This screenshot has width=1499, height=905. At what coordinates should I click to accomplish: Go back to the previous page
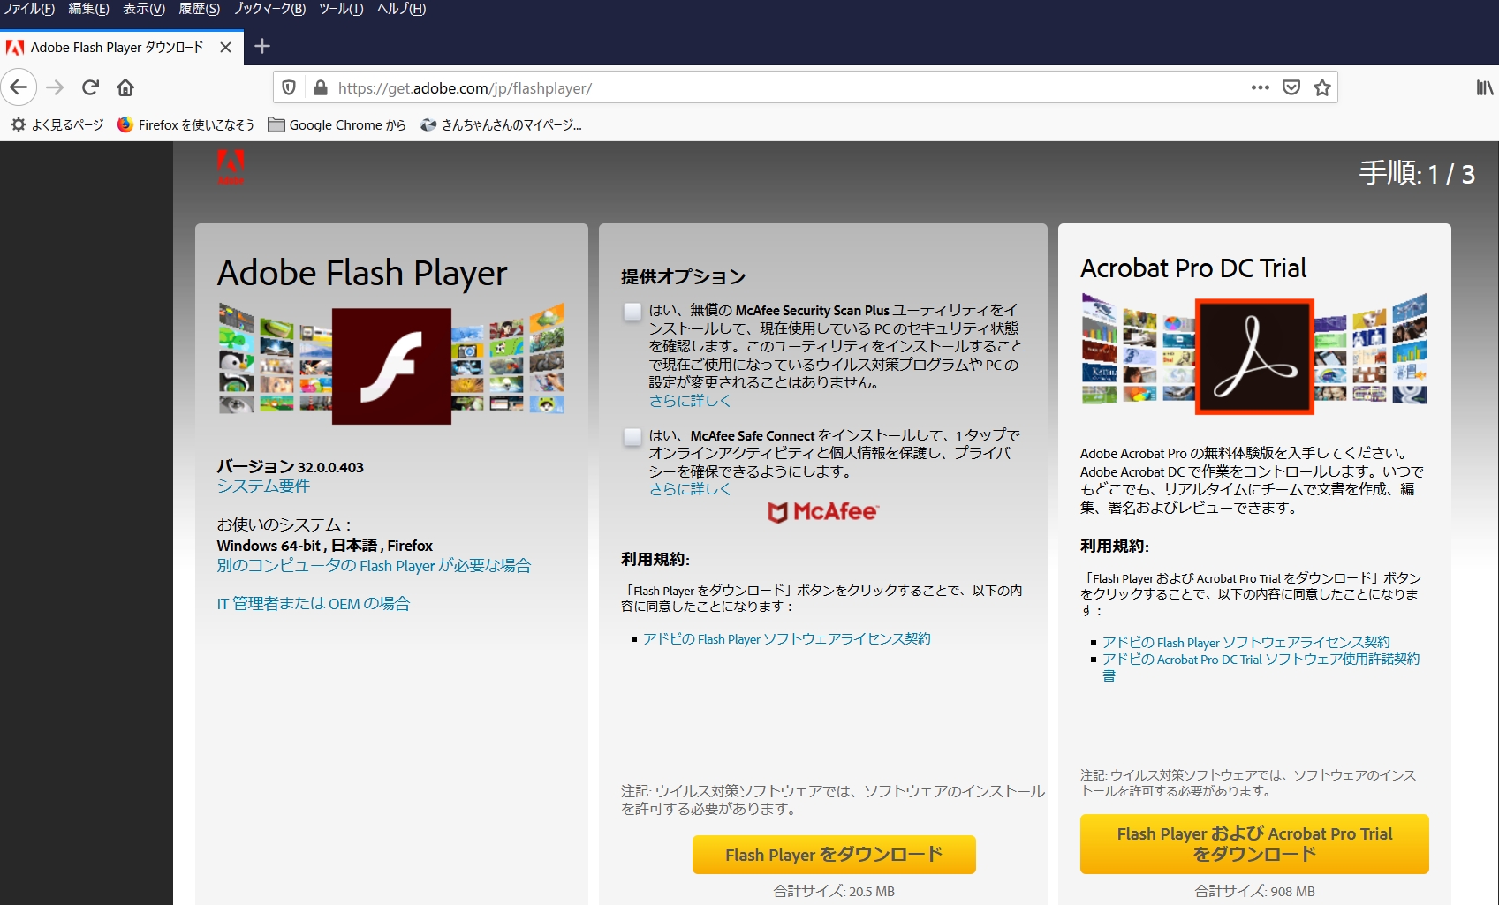[x=19, y=87]
